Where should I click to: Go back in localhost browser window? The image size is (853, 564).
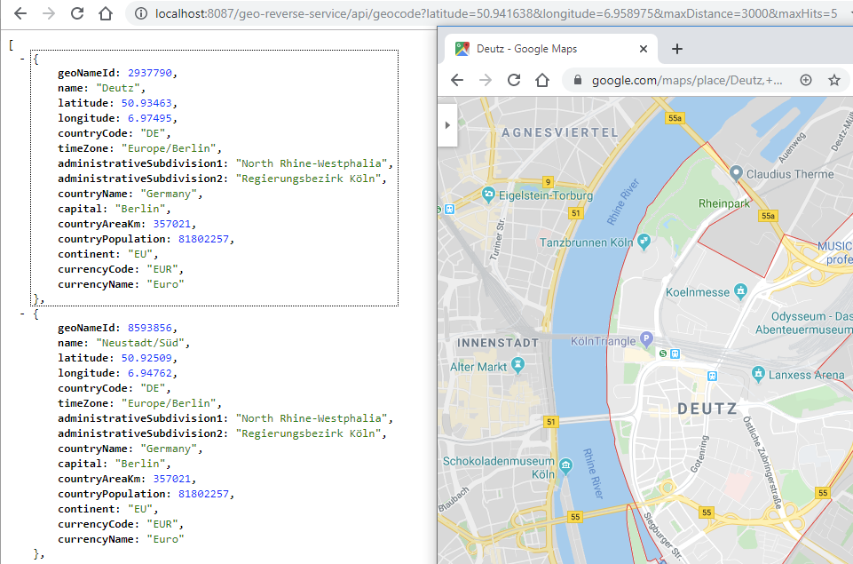click(x=20, y=13)
